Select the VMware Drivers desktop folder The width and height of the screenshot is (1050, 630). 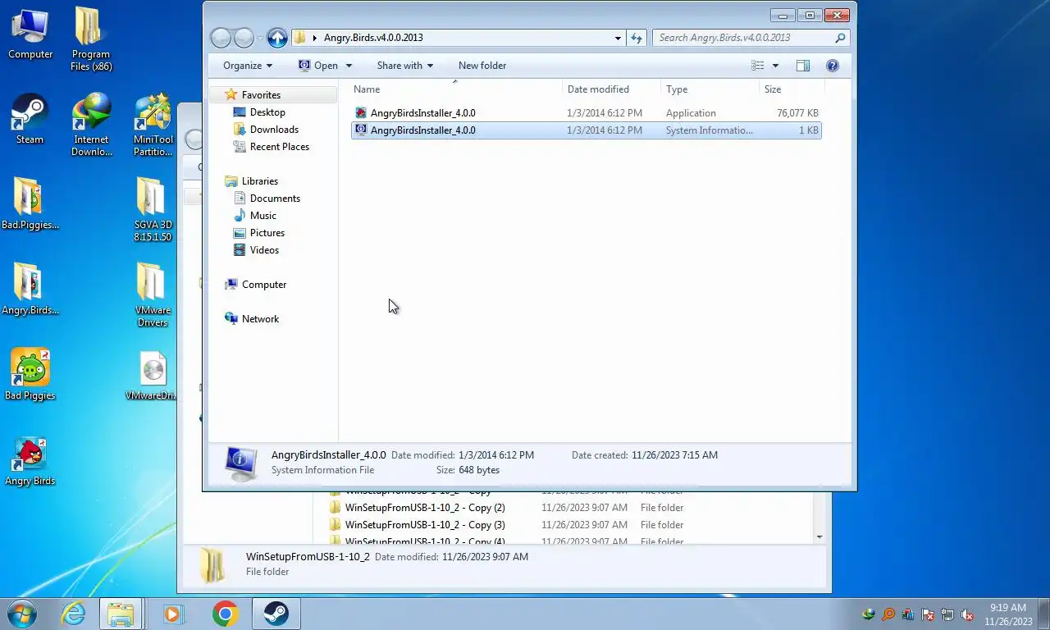tap(153, 294)
